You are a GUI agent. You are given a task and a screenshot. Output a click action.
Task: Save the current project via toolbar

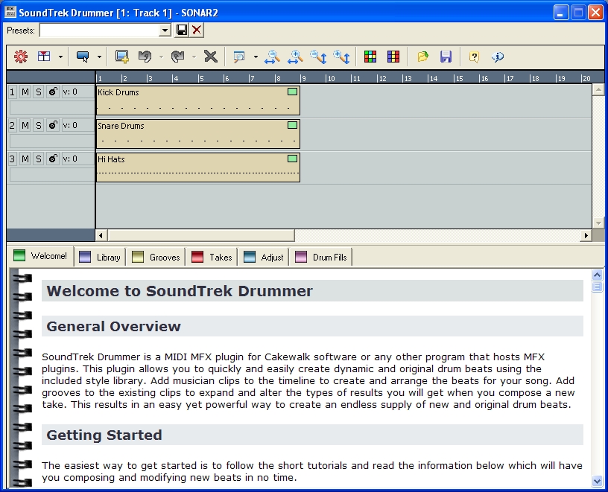(446, 57)
